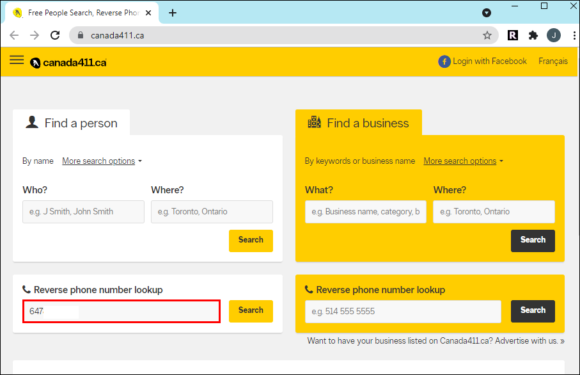Click the canada411.ca address bar
This screenshot has width=580, height=375.
(283, 35)
